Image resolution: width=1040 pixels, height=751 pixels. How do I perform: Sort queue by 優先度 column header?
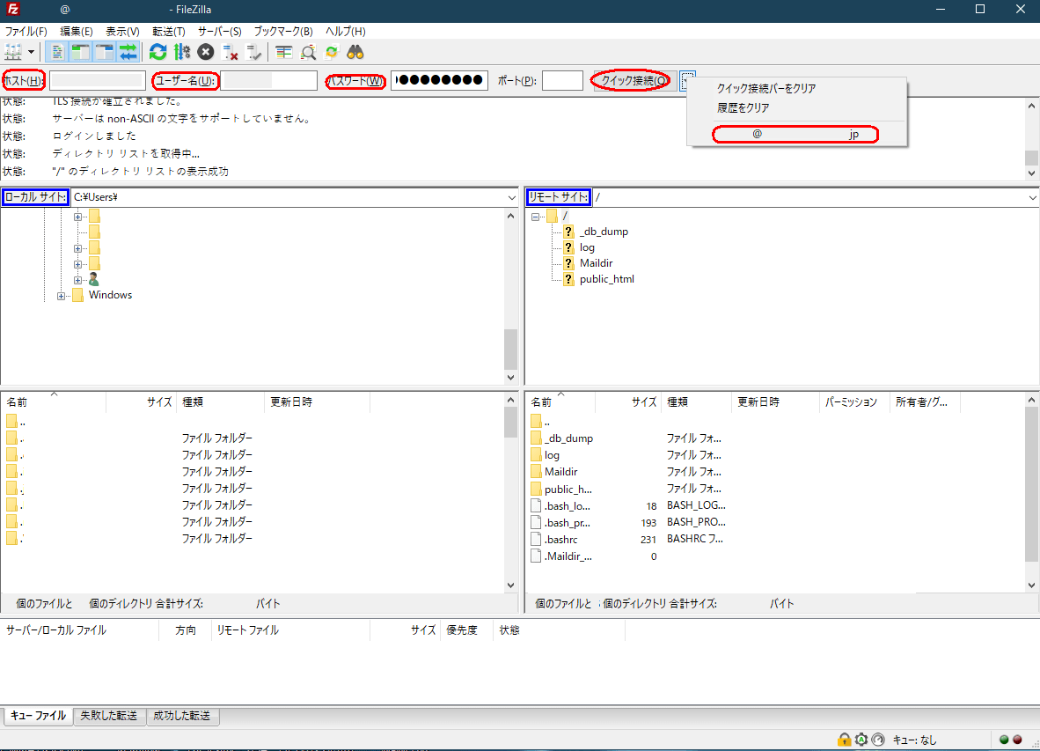(466, 630)
